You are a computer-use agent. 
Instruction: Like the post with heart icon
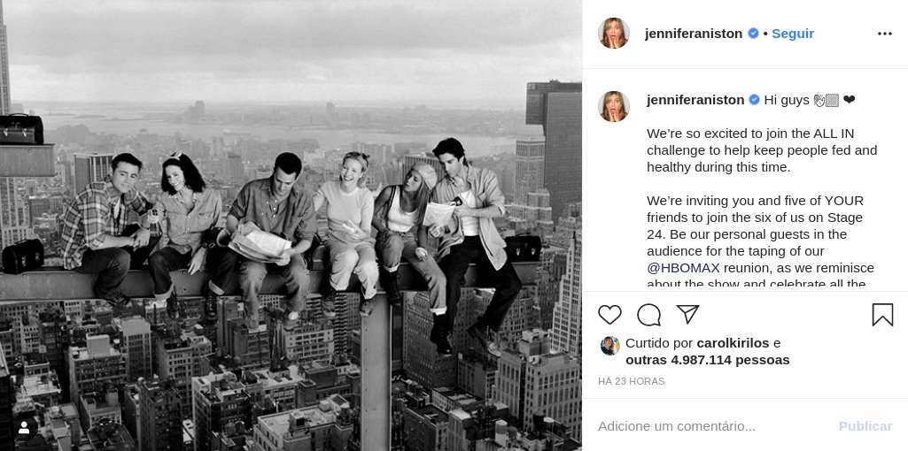(x=609, y=315)
